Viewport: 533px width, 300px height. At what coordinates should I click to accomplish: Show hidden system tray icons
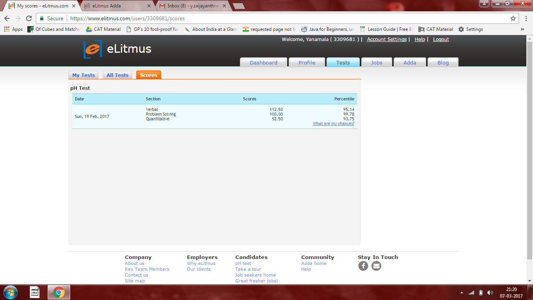[x=462, y=293]
